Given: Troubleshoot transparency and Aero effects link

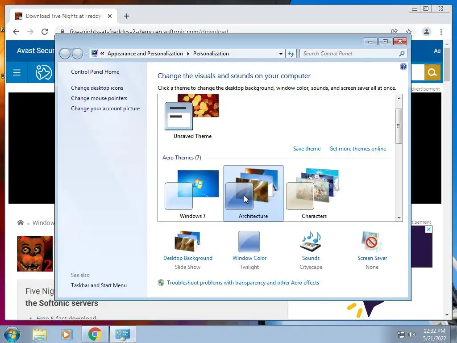Looking at the screenshot, I should 243,283.
